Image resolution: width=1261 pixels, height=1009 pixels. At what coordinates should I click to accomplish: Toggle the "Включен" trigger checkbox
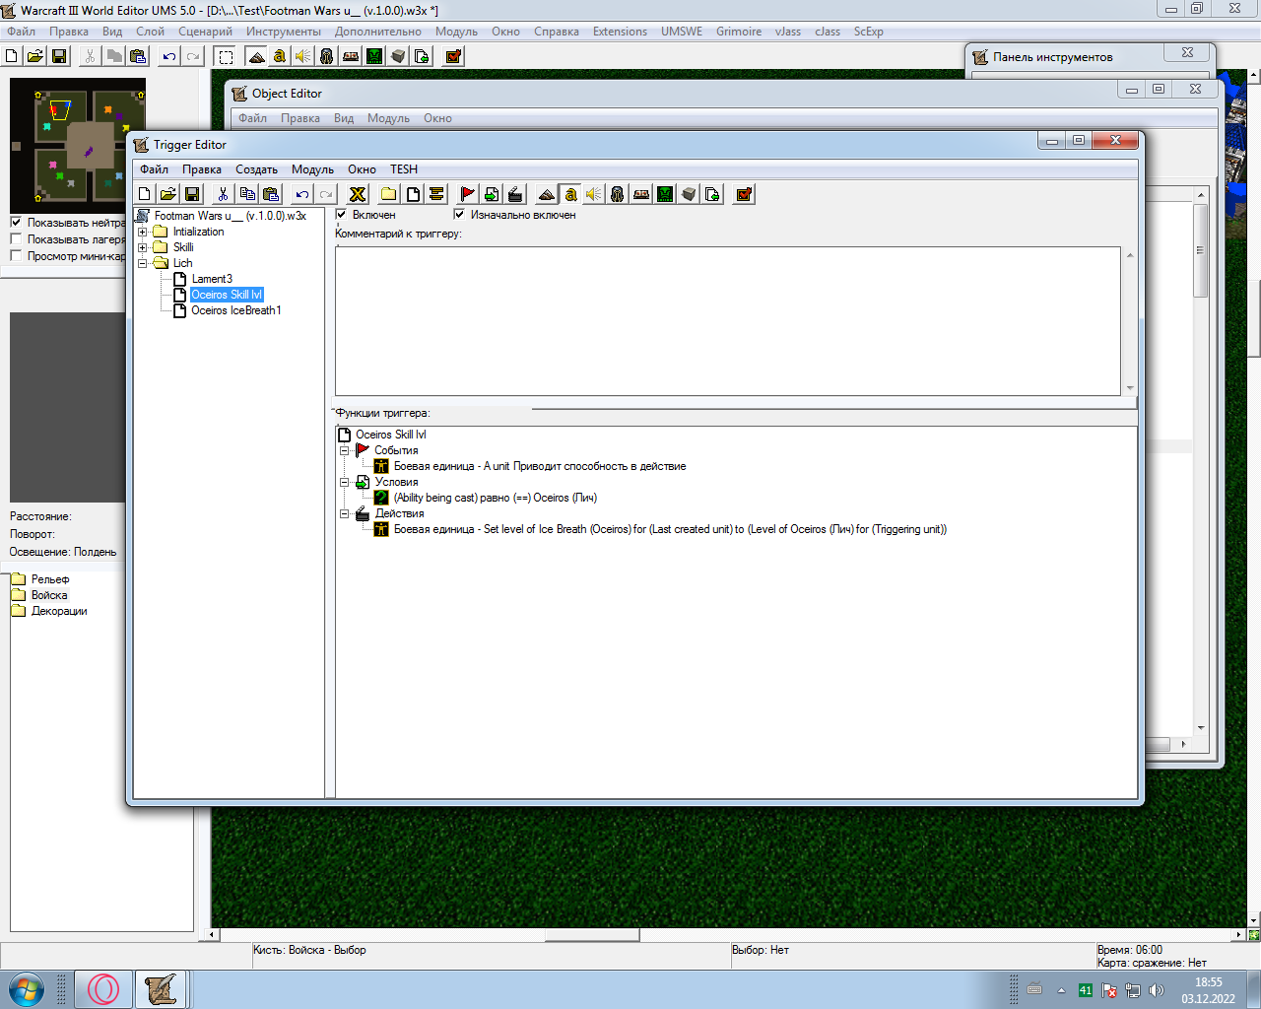tap(342, 214)
